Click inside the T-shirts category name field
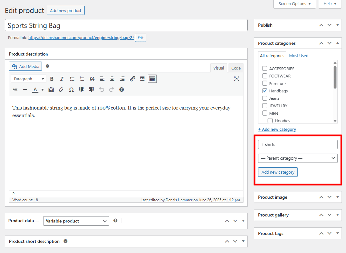This screenshot has height=253, width=346. point(298,144)
